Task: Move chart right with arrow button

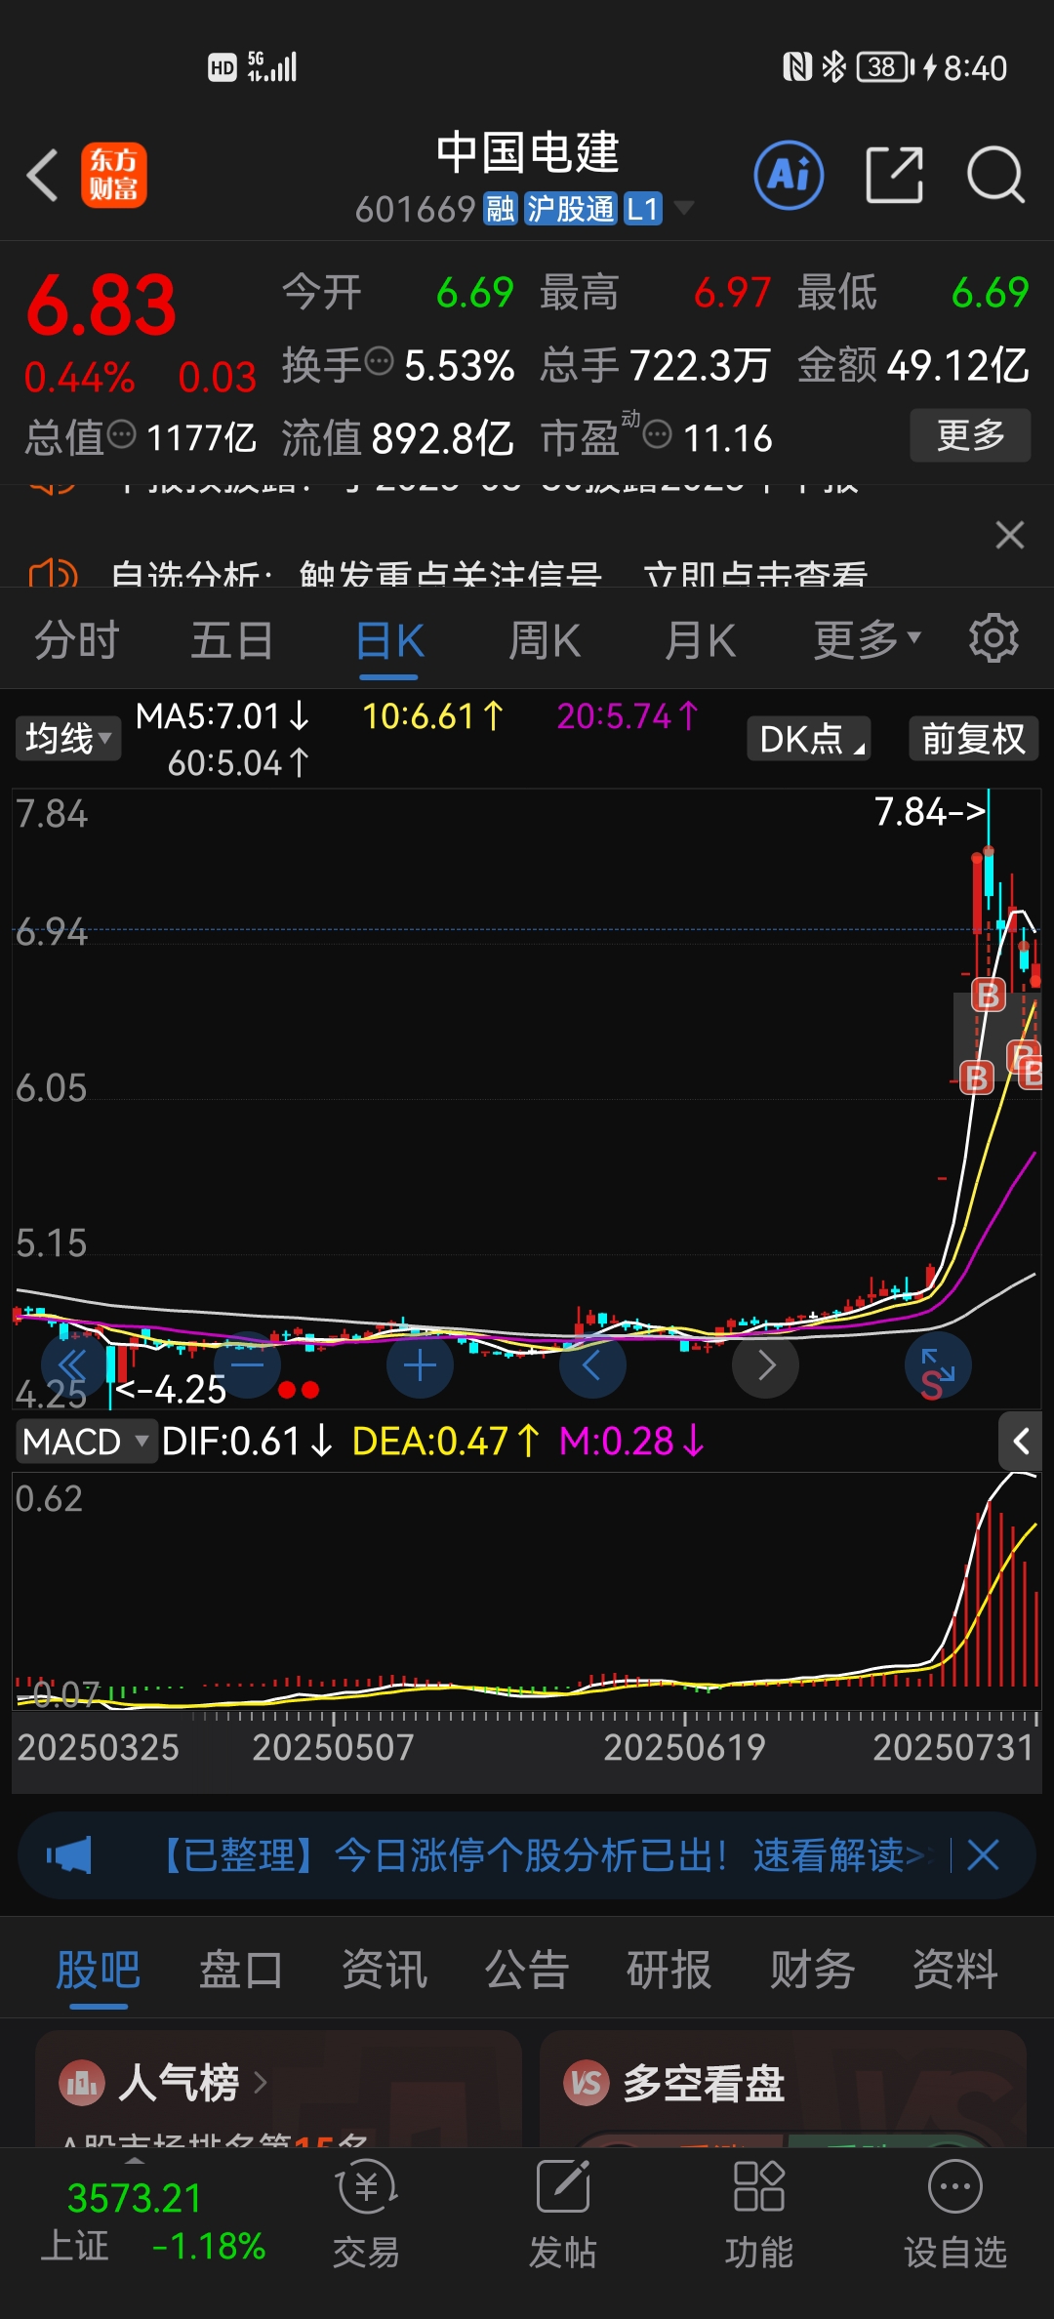Action: (x=766, y=1364)
